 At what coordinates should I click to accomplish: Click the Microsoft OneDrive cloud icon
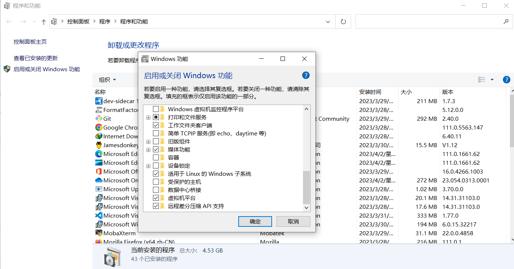click(99, 180)
